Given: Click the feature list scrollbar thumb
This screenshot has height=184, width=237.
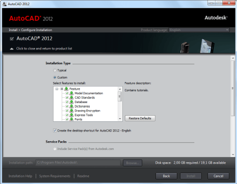Looking at the screenshot, I should point(120,96).
